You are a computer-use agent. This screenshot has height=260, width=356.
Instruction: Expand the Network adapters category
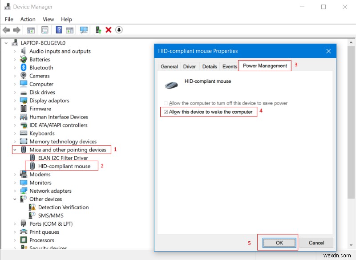[14, 191]
